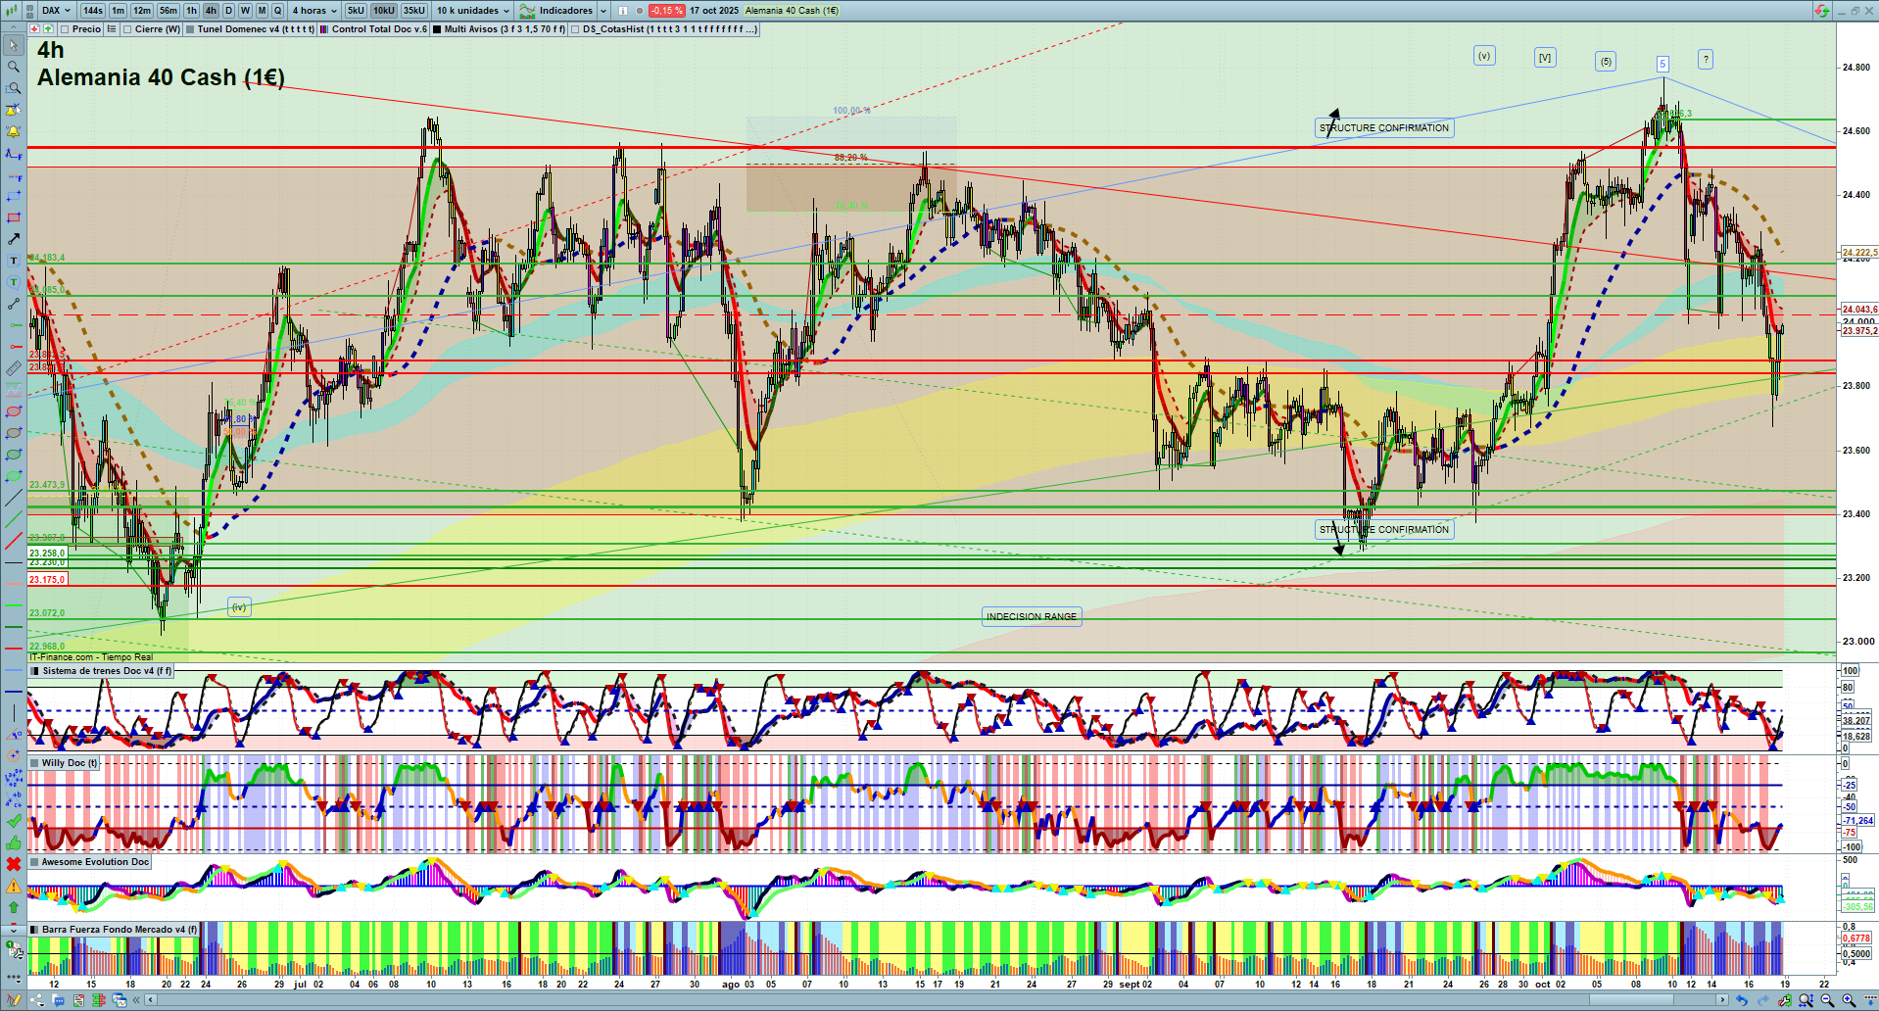1879x1011 pixels.
Task: Select the 35kU units button
Action: click(x=414, y=11)
